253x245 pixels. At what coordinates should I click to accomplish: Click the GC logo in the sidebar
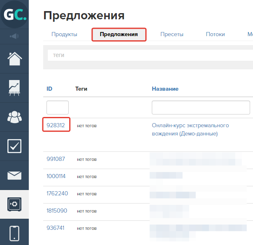pos(14,14)
